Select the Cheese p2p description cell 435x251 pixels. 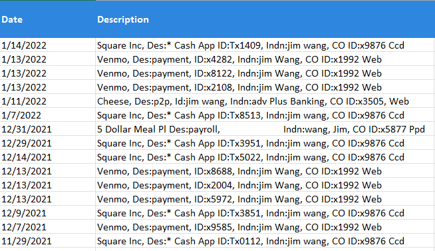tap(265, 101)
